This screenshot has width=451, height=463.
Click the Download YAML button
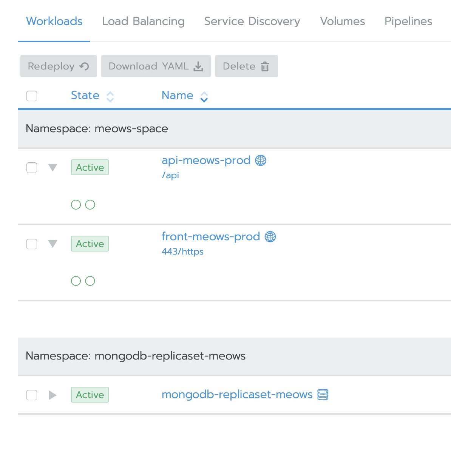coord(156,66)
